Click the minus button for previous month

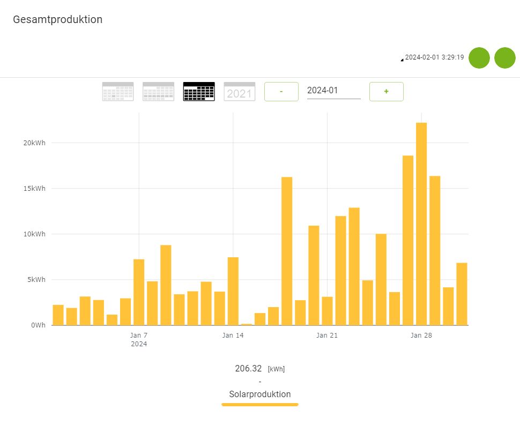281,92
